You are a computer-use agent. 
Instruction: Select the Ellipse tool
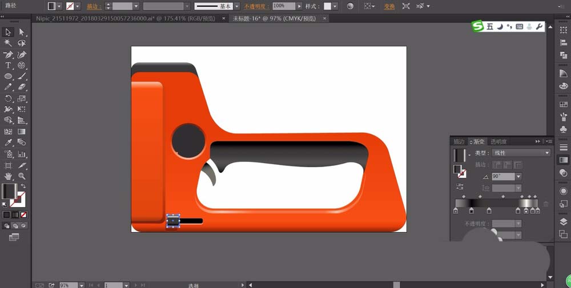coord(8,76)
